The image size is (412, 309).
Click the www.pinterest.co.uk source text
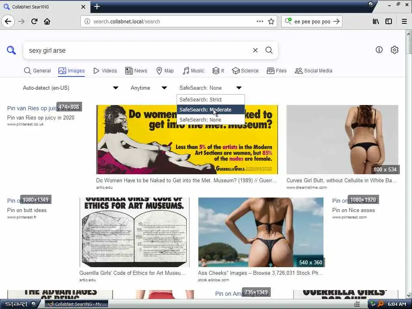pyautogui.click(x=25, y=124)
